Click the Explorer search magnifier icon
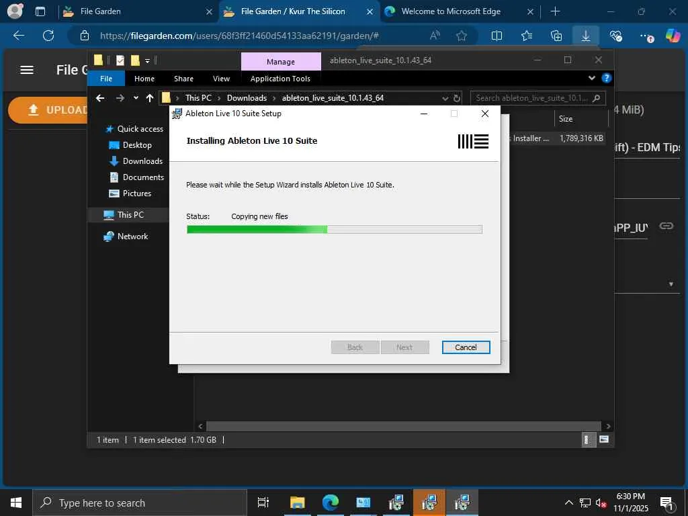 pos(597,98)
